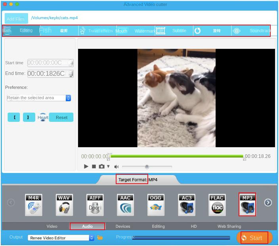Click the volume slider knob
The width and height of the screenshot is (279, 246).
click(x=147, y=167)
